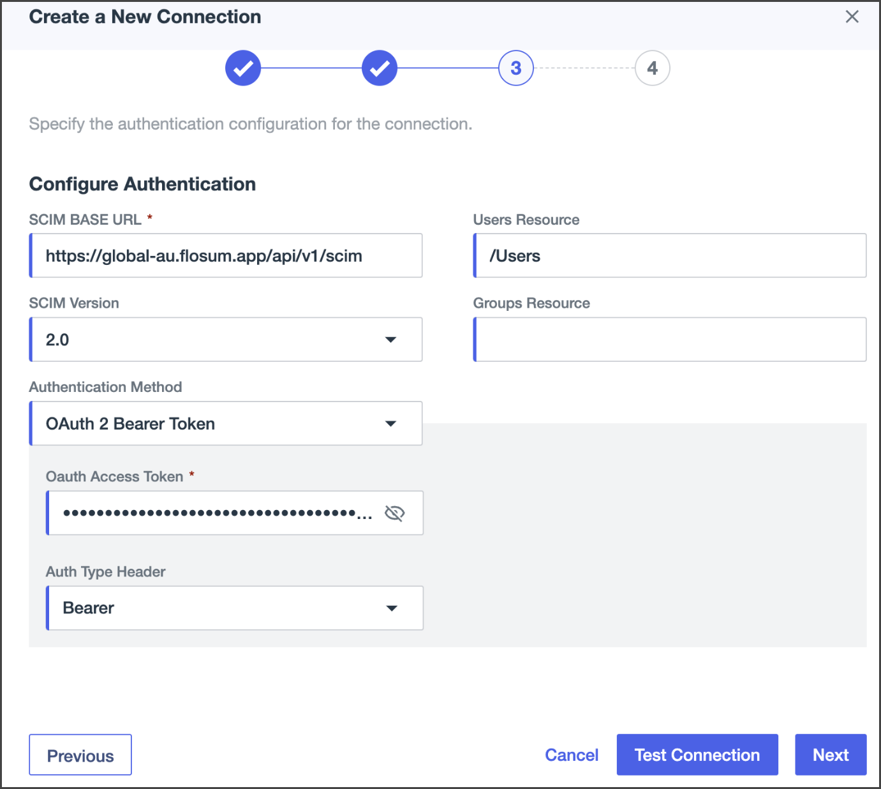Select the 2.0 SCIM version value
The height and width of the screenshot is (789, 881).
57,340
